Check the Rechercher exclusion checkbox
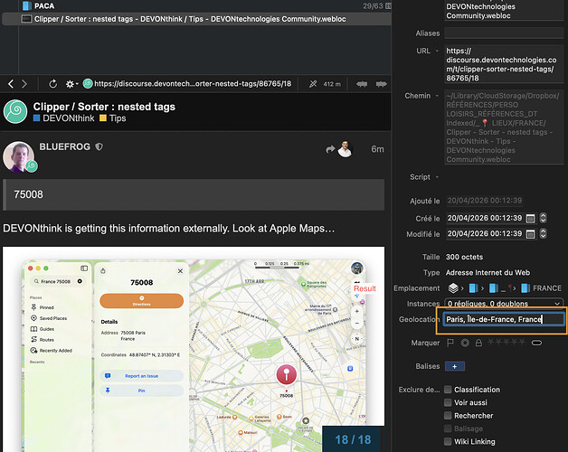Screen dimensions: 568x452 [x=448, y=416]
